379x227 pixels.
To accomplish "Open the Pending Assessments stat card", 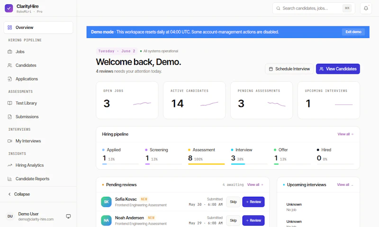I will click(x=262, y=100).
